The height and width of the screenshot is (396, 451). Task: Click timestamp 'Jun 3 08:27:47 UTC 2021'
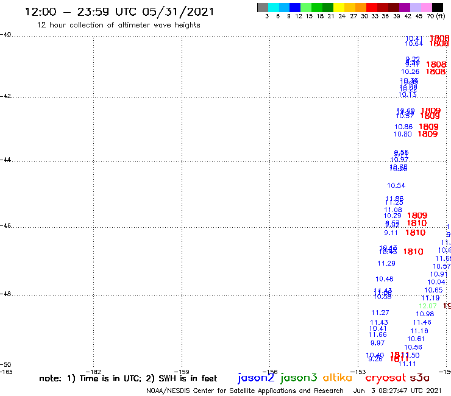(397, 391)
